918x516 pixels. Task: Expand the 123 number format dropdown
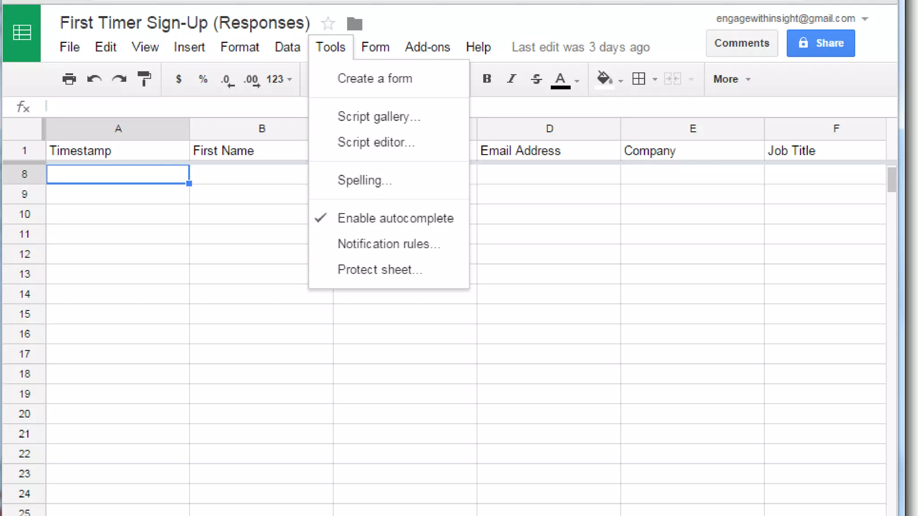click(x=279, y=79)
